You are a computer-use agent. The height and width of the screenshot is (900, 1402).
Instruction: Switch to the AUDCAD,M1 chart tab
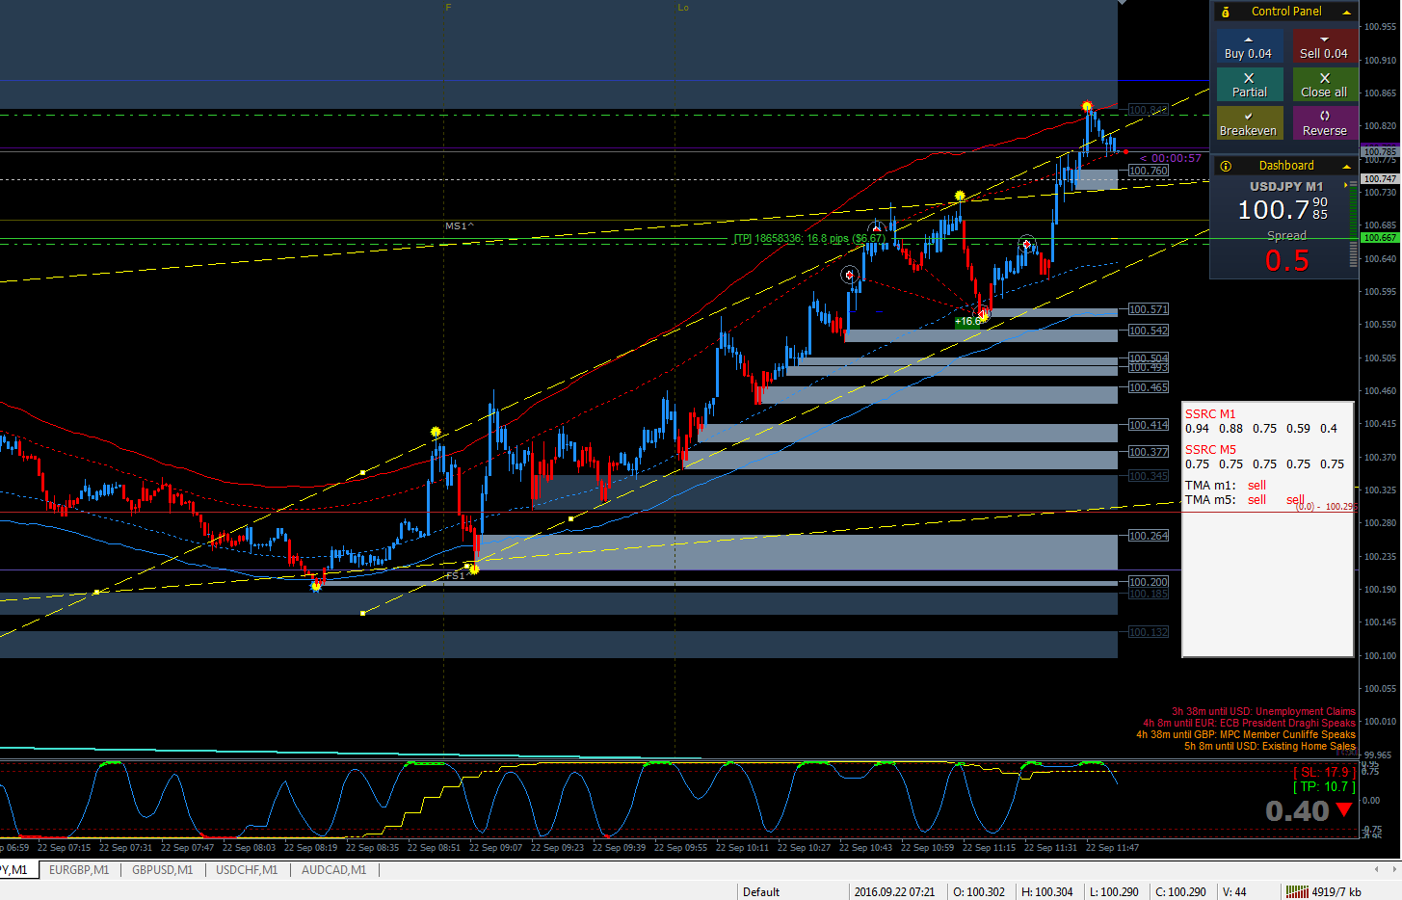tap(333, 870)
